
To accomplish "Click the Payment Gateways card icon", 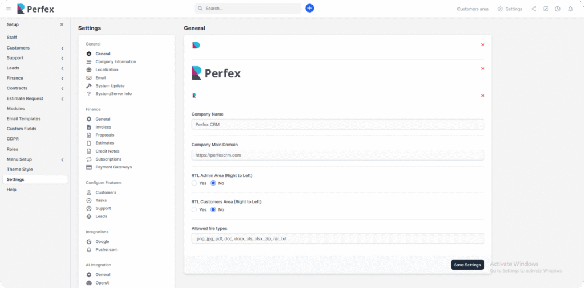I will 88,167.
